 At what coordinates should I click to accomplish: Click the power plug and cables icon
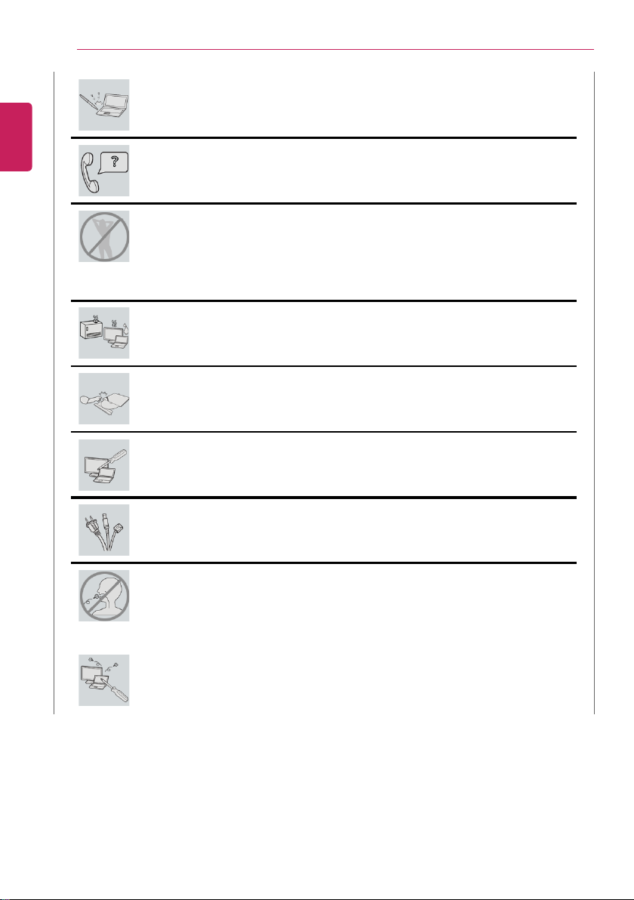click(x=104, y=530)
